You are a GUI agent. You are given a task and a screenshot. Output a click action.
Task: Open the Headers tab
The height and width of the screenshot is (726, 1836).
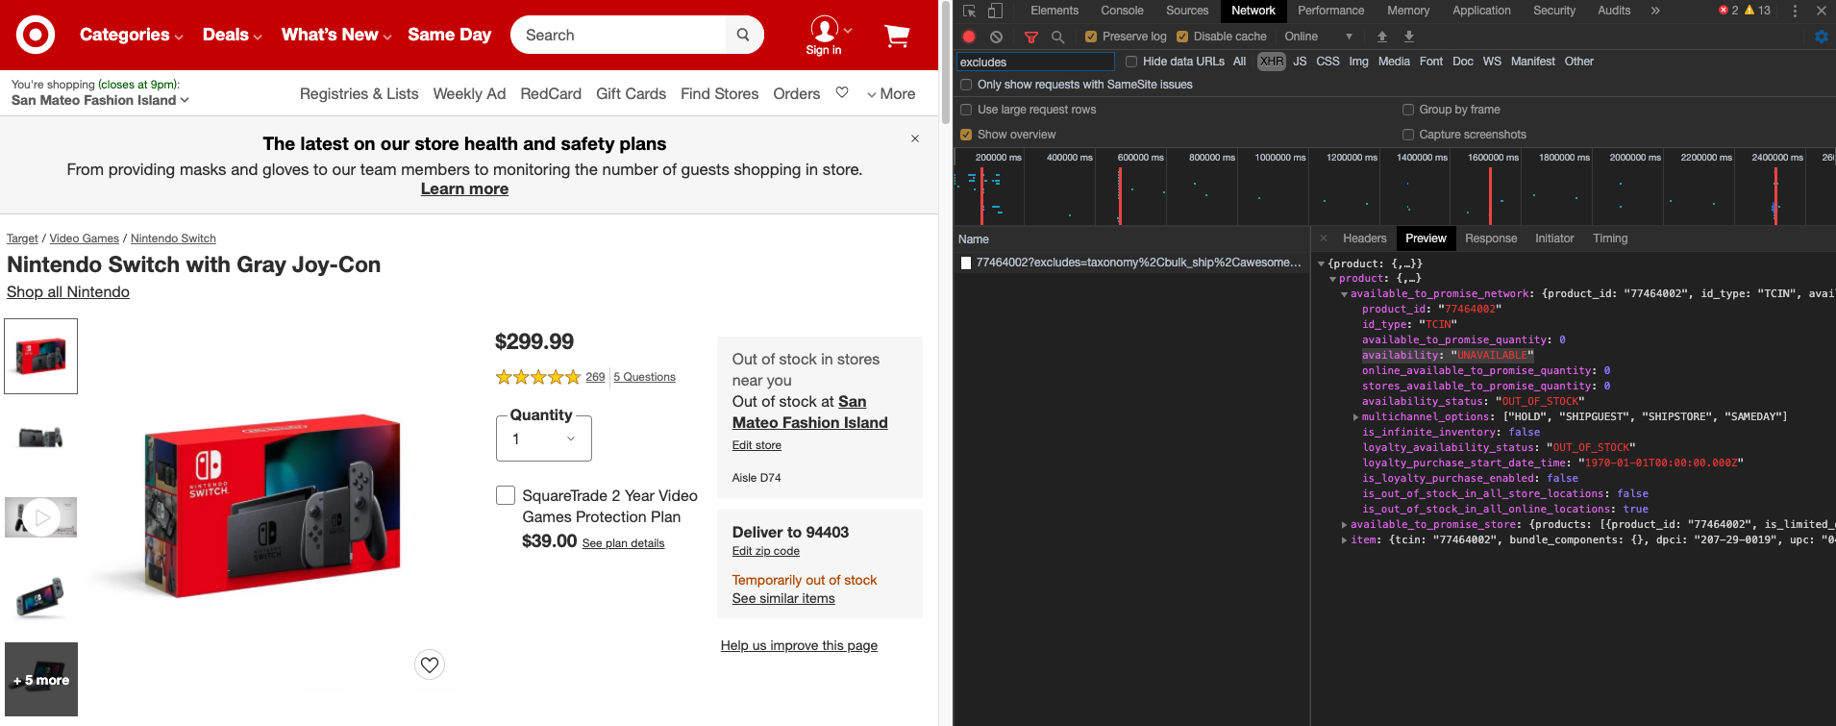coord(1364,238)
